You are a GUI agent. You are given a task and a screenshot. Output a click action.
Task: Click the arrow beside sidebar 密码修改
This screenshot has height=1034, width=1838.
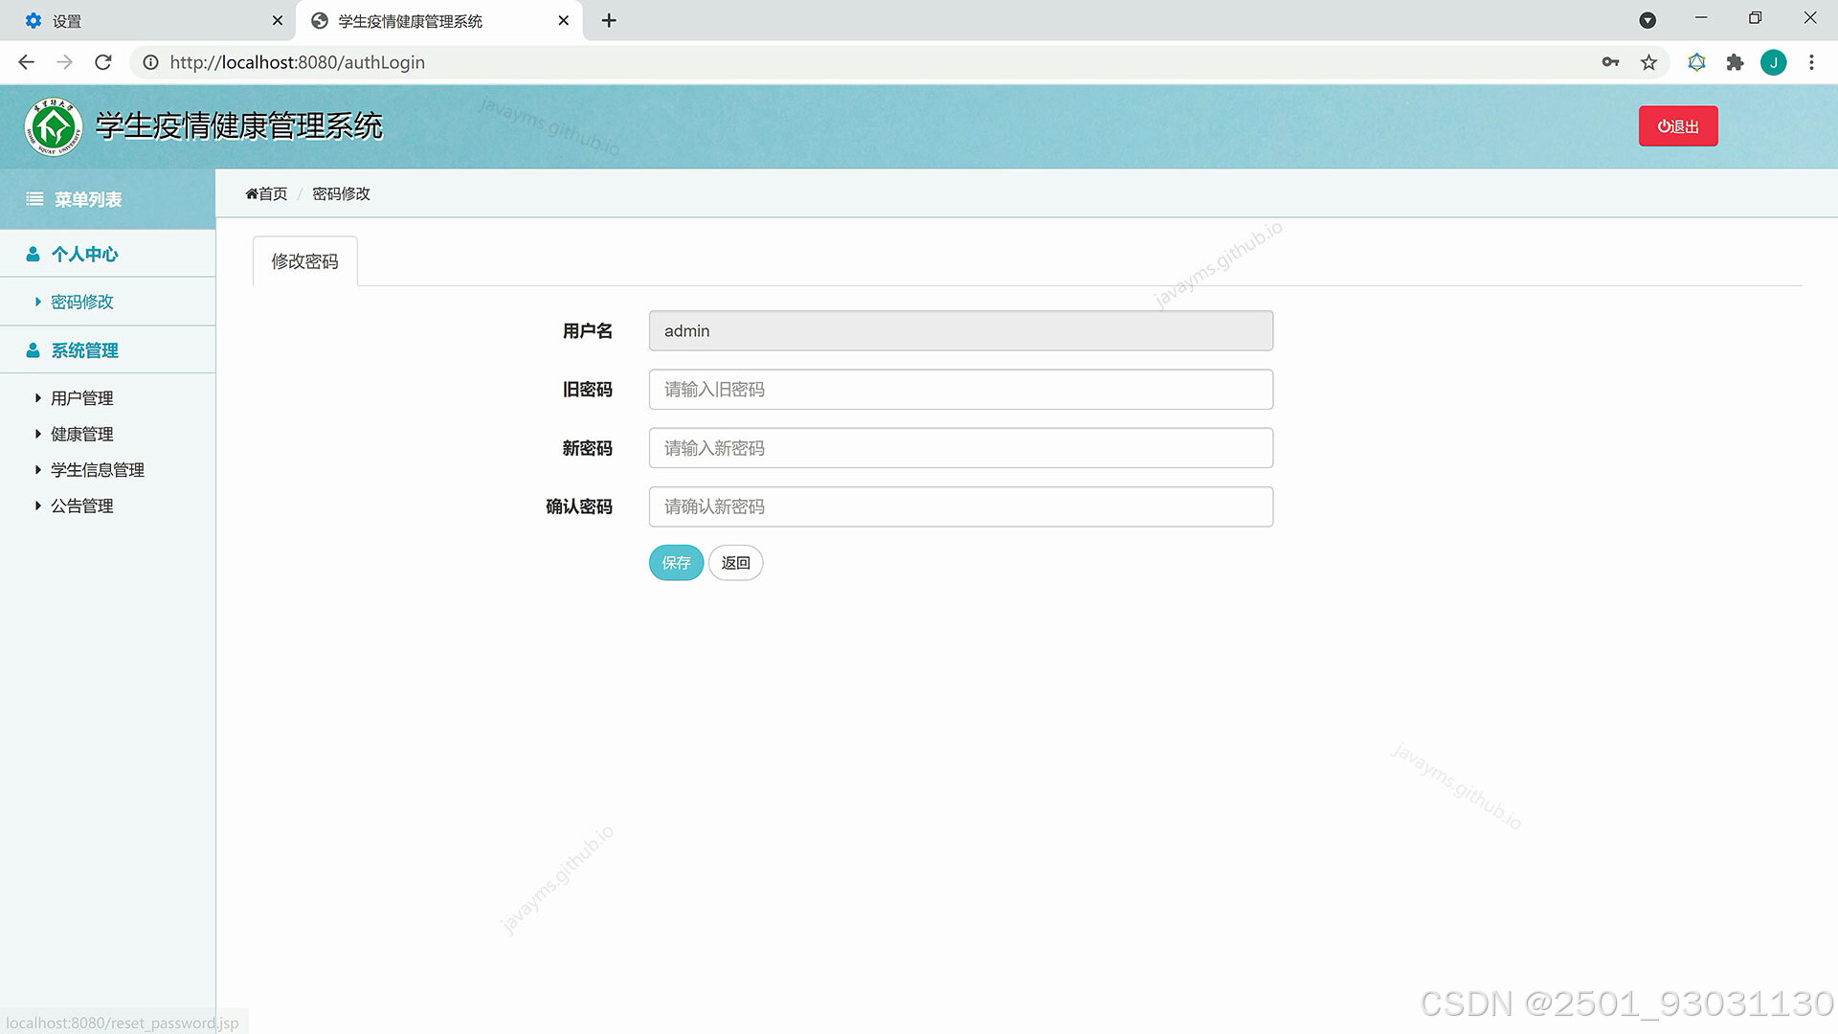tap(37, 302)
